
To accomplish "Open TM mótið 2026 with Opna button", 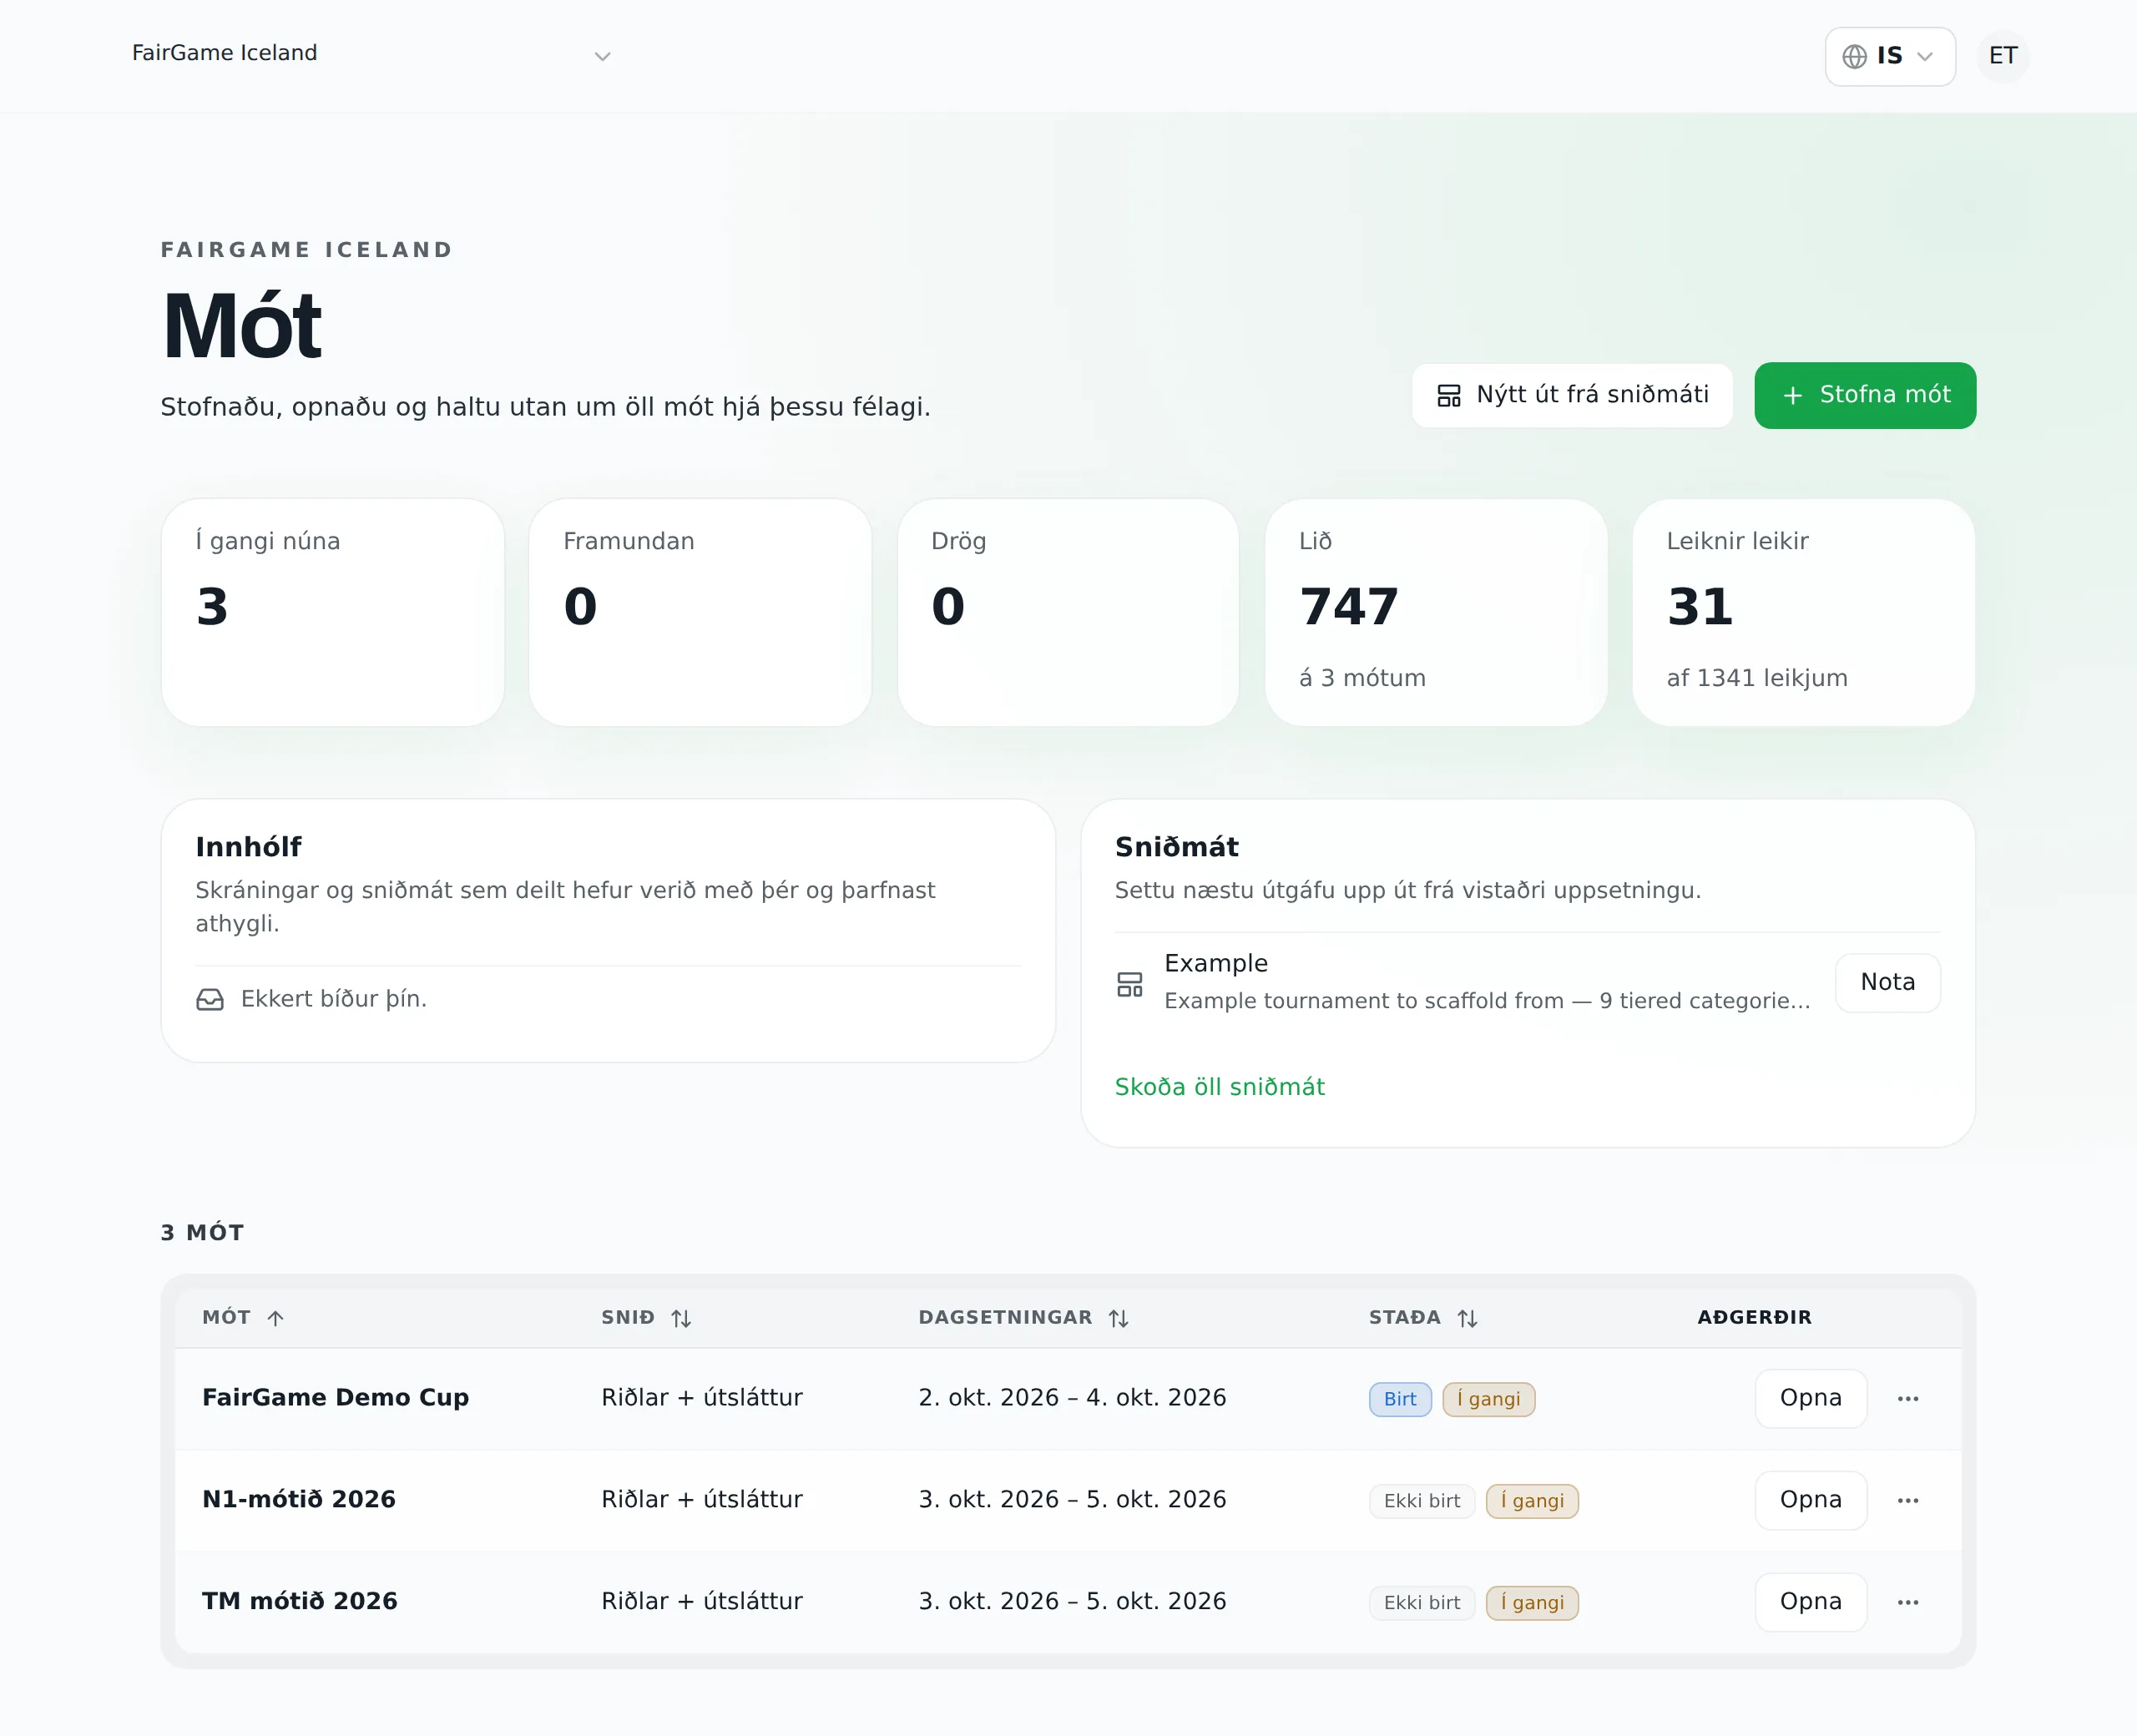I will coord(1810,1601).
